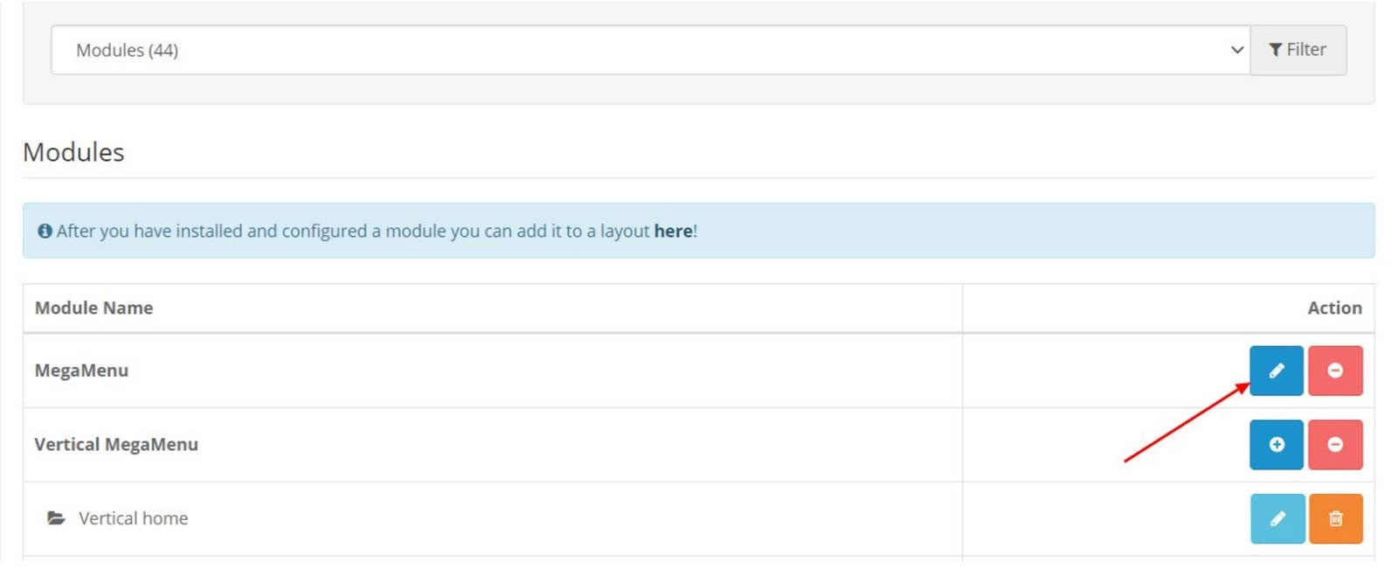Click the Modules section heading
This screenshot has height=583, width=1398.
[73, 152]
